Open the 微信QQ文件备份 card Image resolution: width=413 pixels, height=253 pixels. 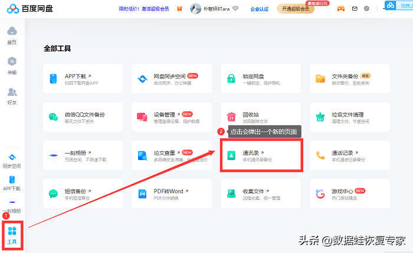point(83,117)
